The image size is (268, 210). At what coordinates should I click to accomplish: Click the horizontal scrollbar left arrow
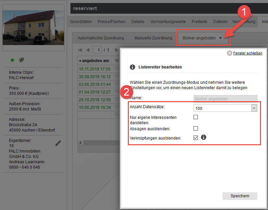(x=80, y=143)
